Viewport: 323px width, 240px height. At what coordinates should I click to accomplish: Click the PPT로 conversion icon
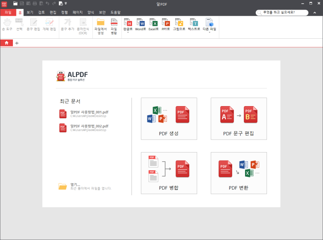click(166, 25)
